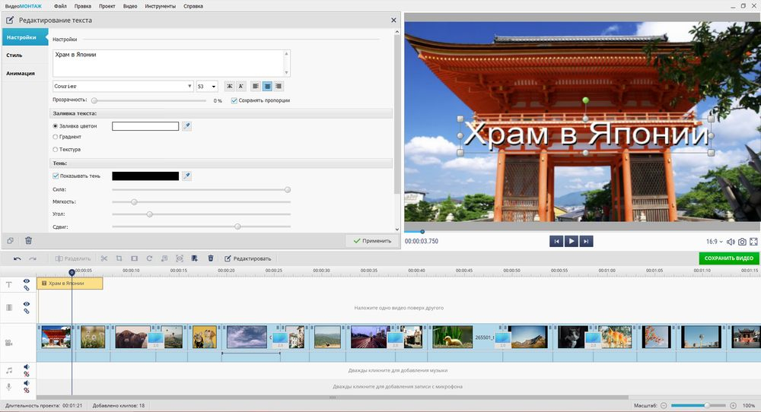Click the rotate clip icon

(149, 258)
